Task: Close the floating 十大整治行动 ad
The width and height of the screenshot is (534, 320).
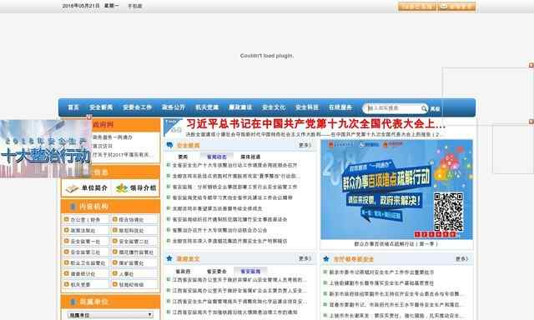Action: [x=89, y=117]
